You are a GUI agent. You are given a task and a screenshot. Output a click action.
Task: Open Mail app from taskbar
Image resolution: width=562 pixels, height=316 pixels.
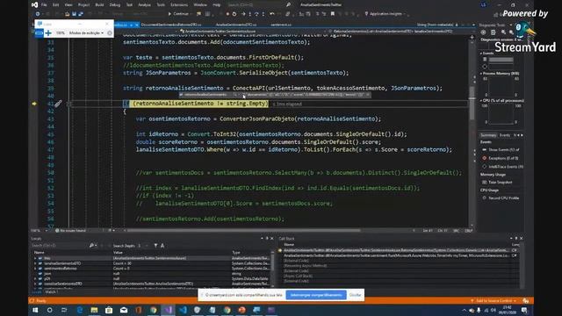point(124,310)
